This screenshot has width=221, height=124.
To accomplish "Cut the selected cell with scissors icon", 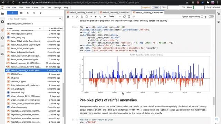I will click(77, 17).
